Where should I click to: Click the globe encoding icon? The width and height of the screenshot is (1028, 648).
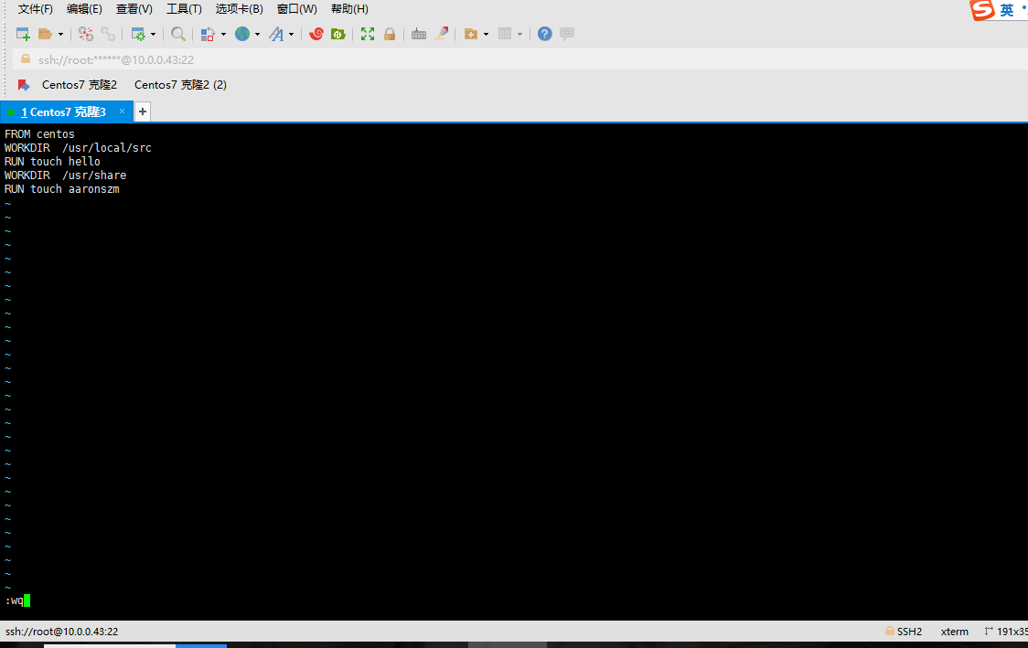[242, 34]
